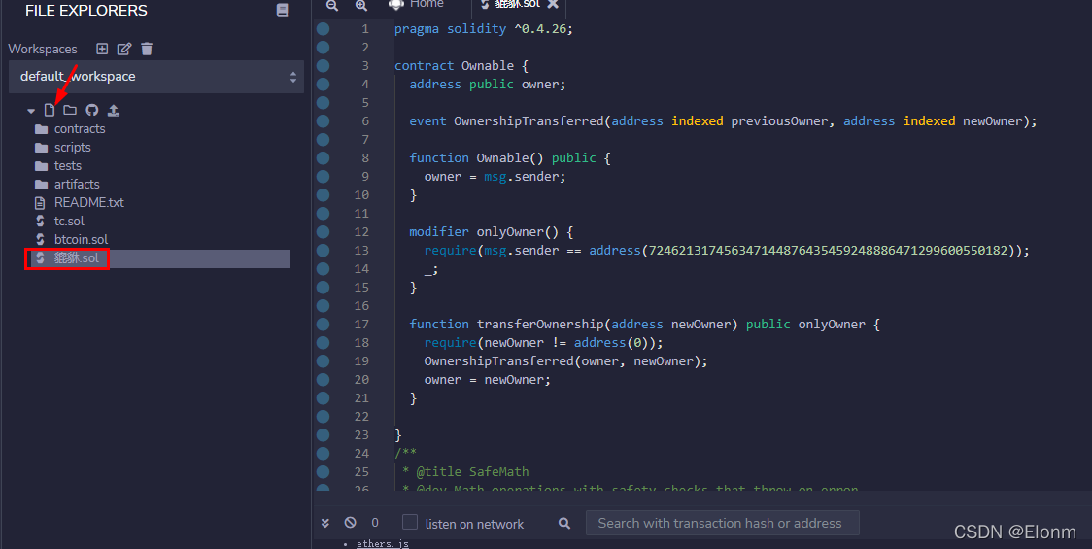Place cursor on 'address public owner;' line
The height and width of the screenshot is (549, 1092).
tap(488, 85)
